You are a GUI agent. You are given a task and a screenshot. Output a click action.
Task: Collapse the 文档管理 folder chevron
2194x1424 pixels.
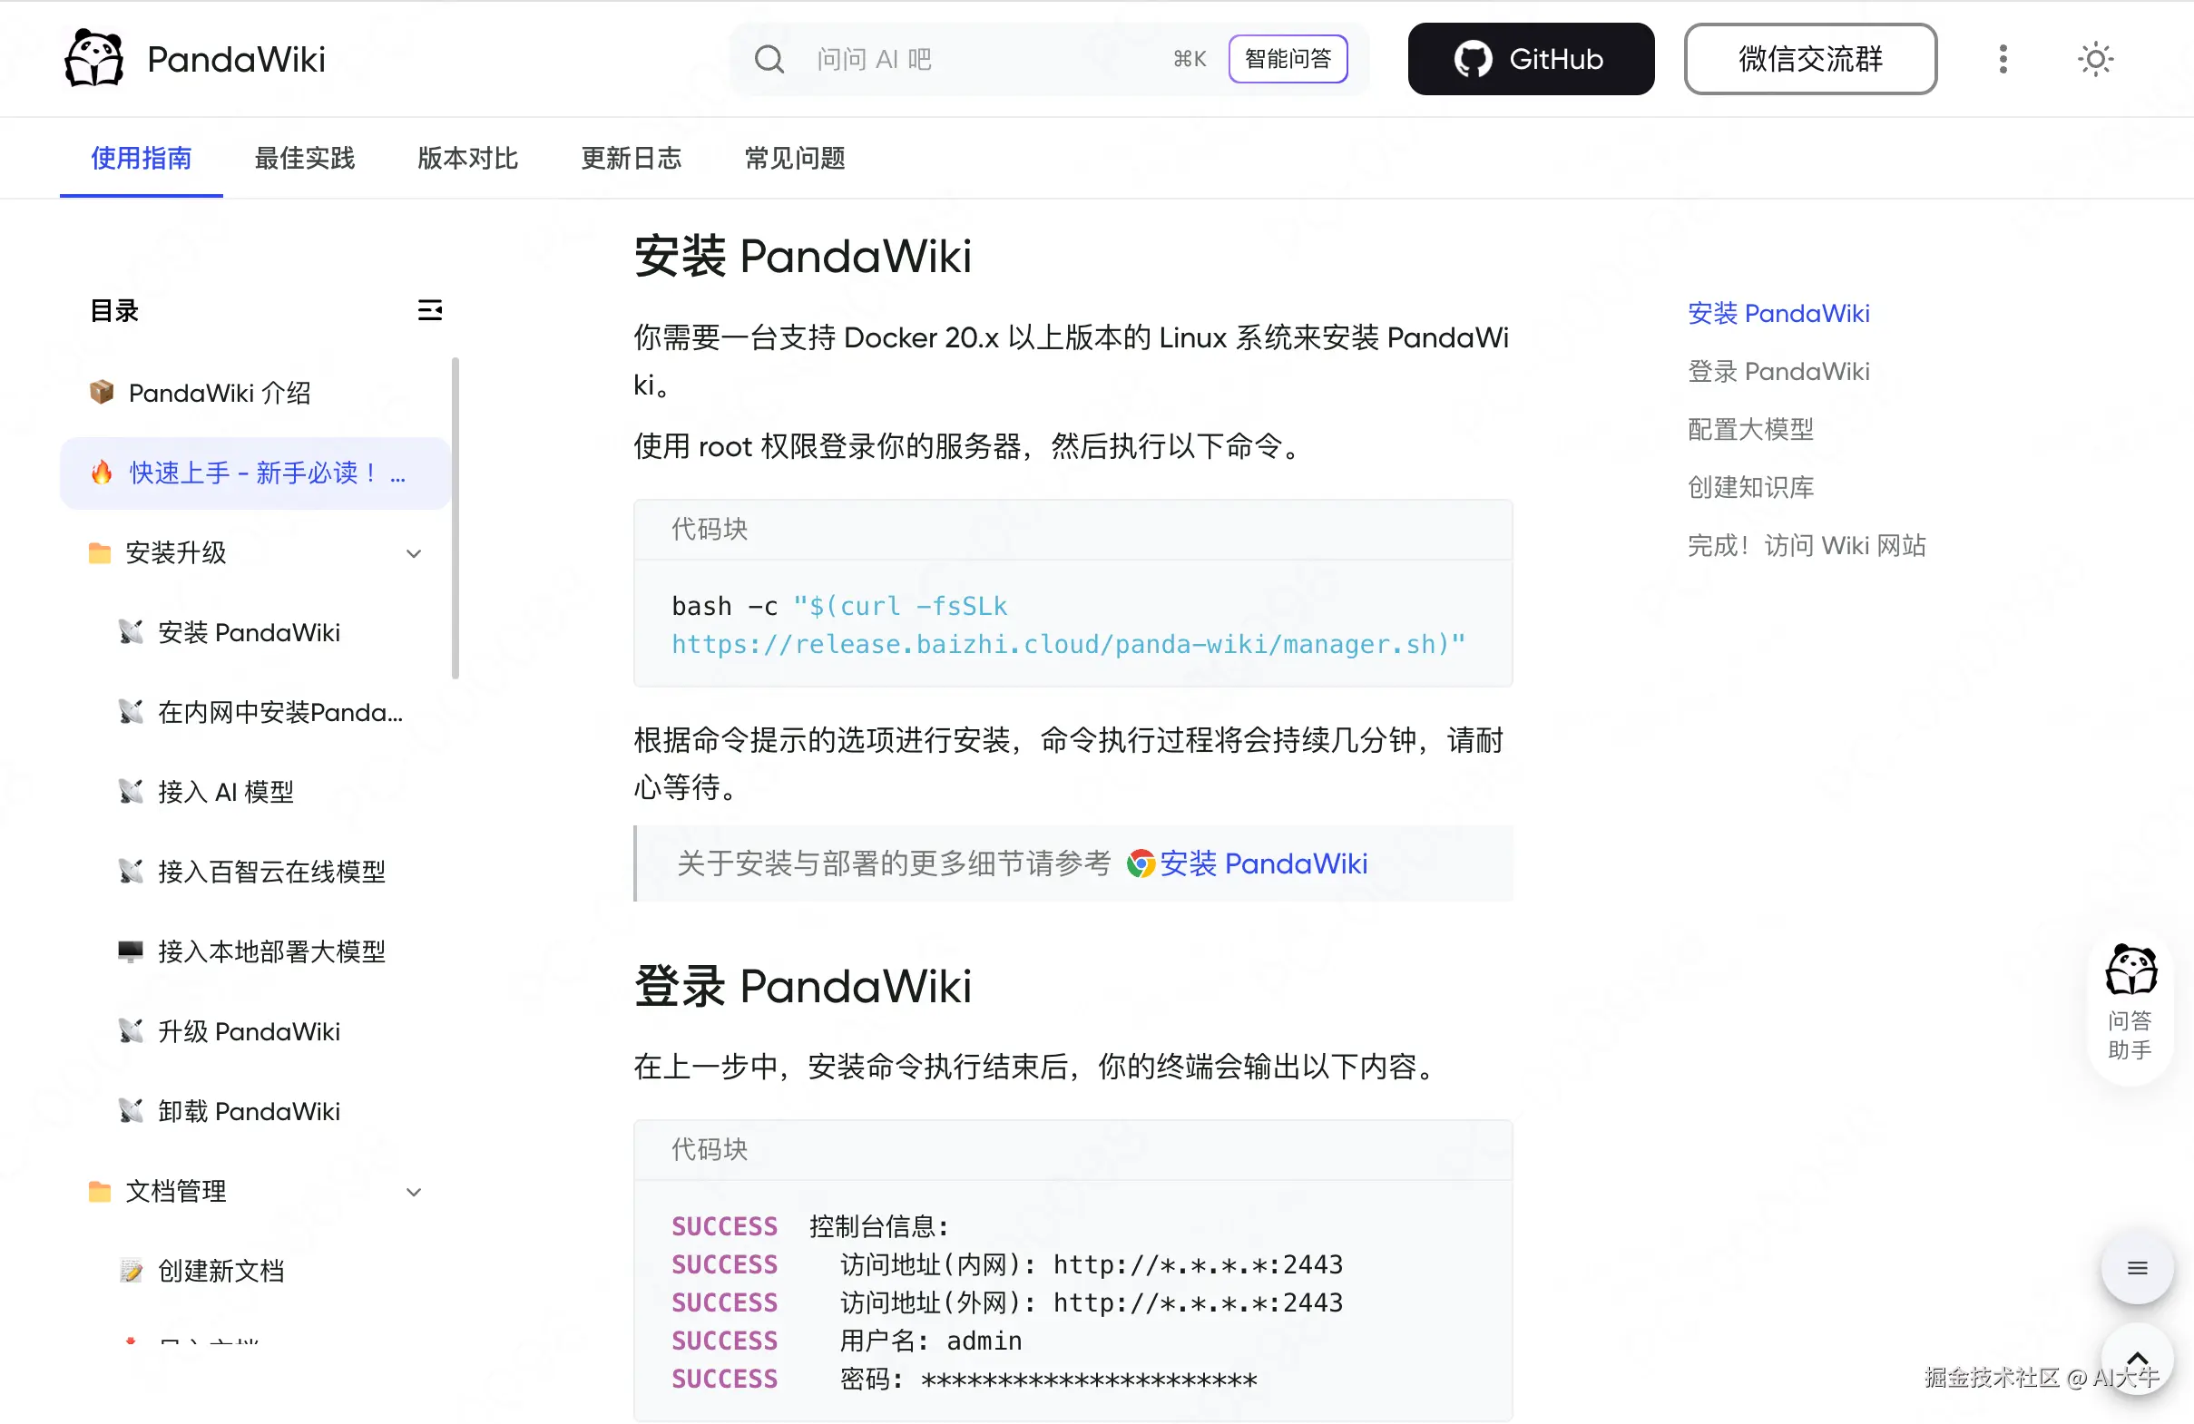[414, 1192]
